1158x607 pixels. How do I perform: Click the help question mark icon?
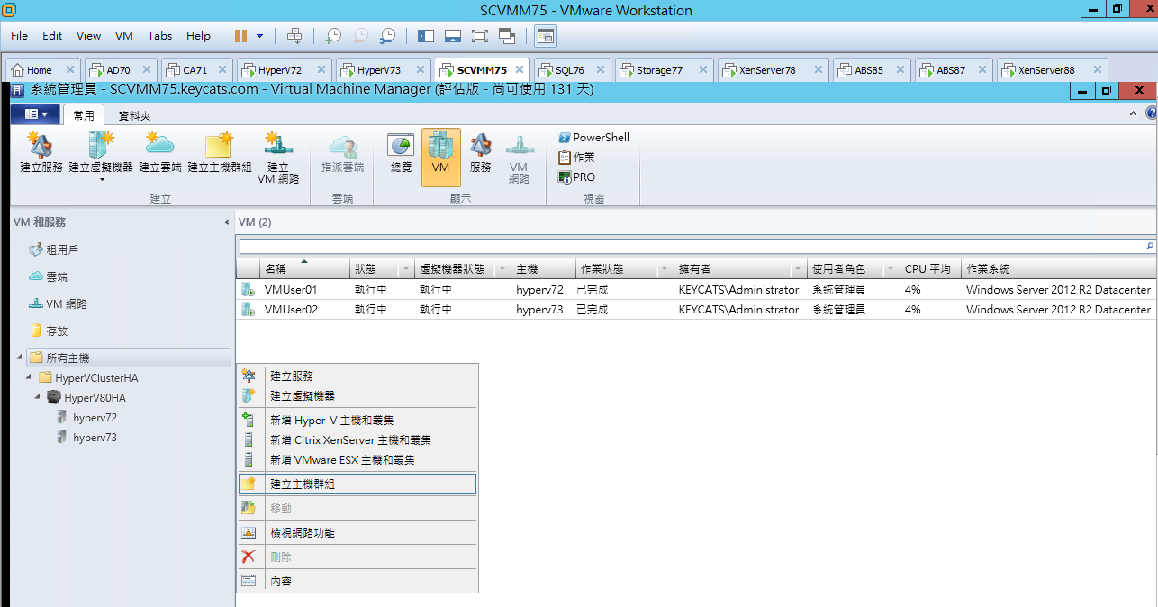[x=1151, y=113]
